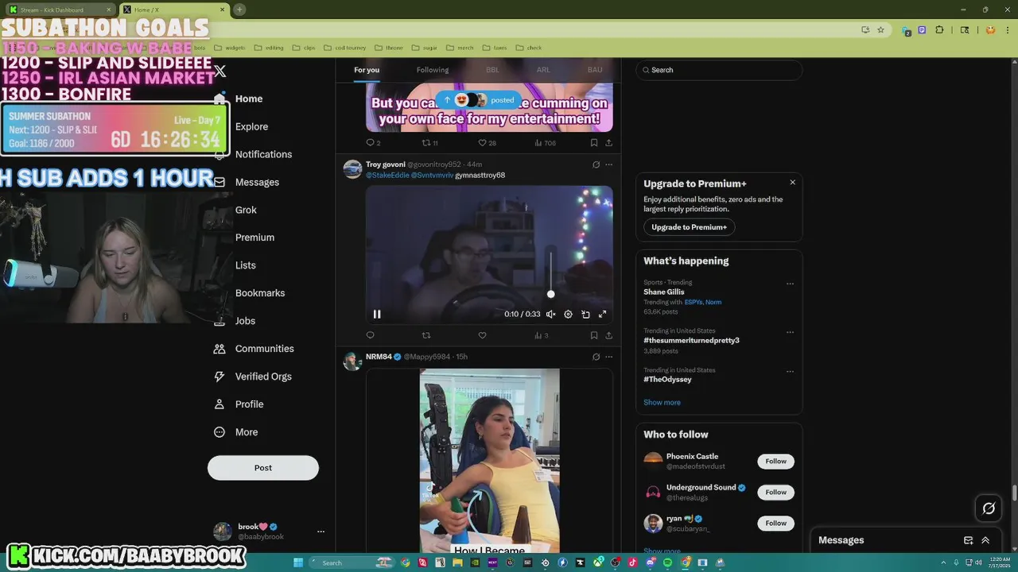Follow Phoenix Castle
Viewport: 1018px width, 572px height.
click(775, 462)
